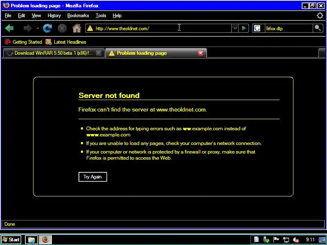Open the Tools menu
The width and height of the screenshot is (327, 245).
pyautogui.click(x=101, y=16)
